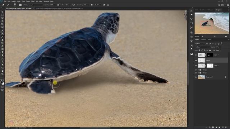
Task: Open the Filter menu
Action: [33, 1]
